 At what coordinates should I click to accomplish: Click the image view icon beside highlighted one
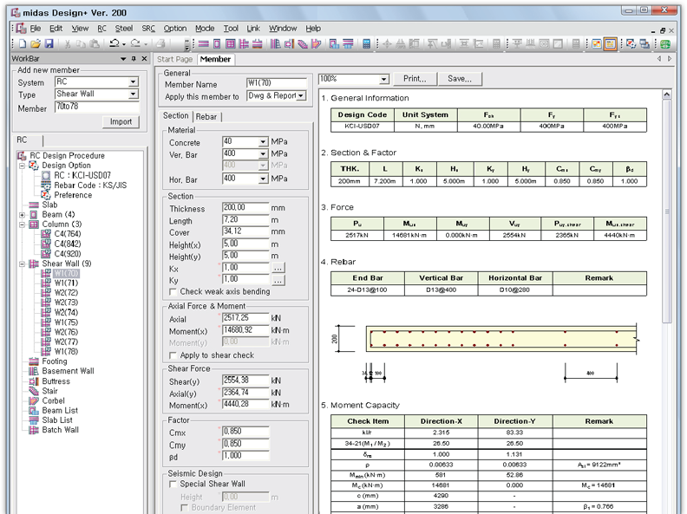[596, 44]
